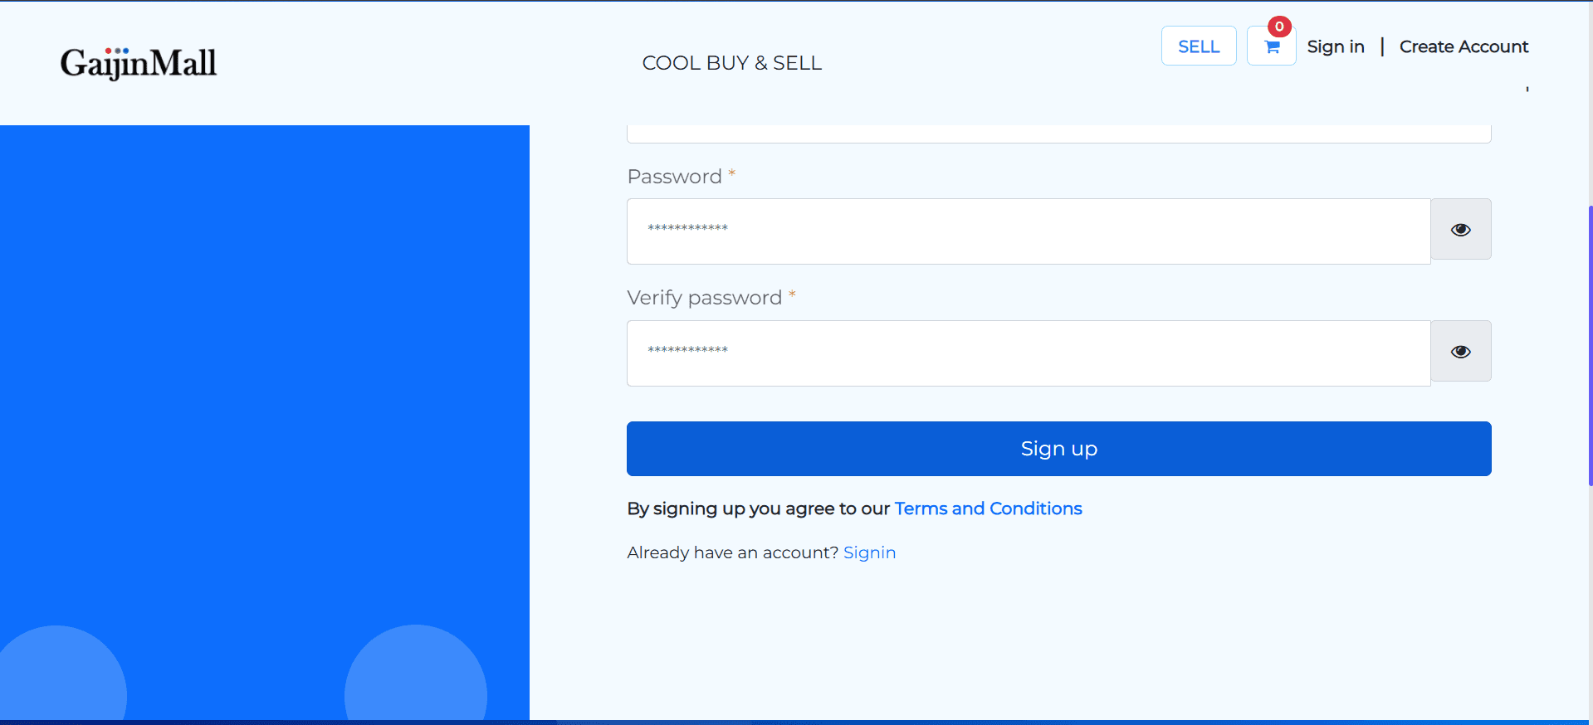Screen dimensions: 1593x725
Task: Click the GaijinMall logo
Action: [x=138, y=62]
